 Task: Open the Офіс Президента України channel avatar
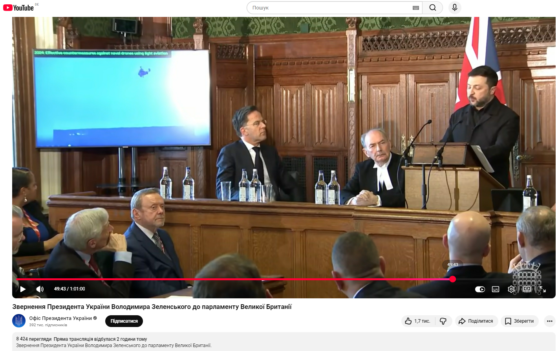click(19, 321)
